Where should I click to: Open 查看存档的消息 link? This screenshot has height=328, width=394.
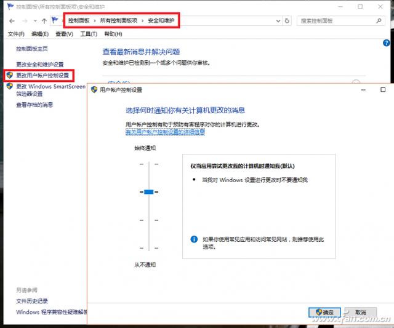(x=34, y=105)
